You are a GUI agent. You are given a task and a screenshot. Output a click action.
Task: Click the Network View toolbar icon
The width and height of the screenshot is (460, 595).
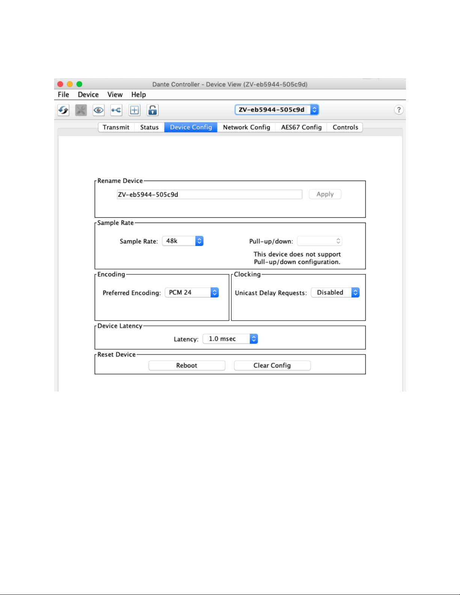[116, 110]
